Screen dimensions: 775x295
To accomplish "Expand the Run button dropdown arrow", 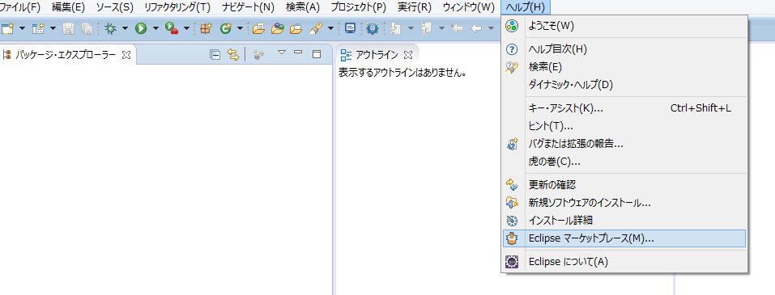I will point(155,28).
